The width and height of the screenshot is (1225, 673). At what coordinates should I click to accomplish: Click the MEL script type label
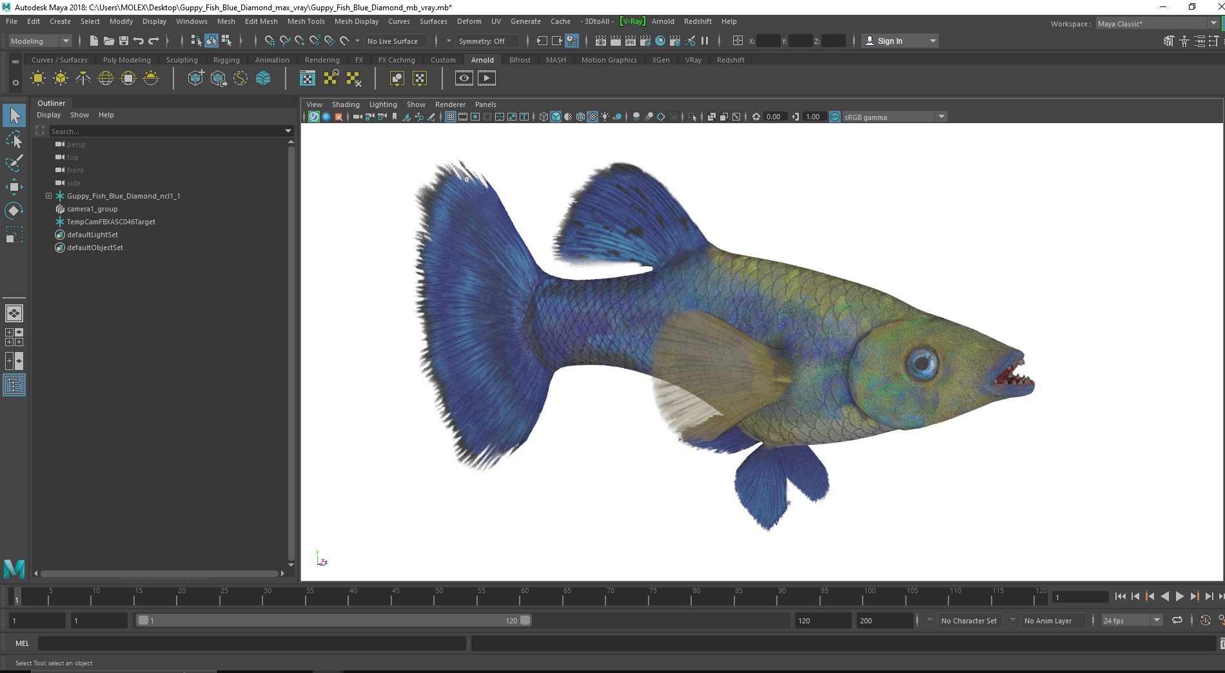click(x=23, y=643)
